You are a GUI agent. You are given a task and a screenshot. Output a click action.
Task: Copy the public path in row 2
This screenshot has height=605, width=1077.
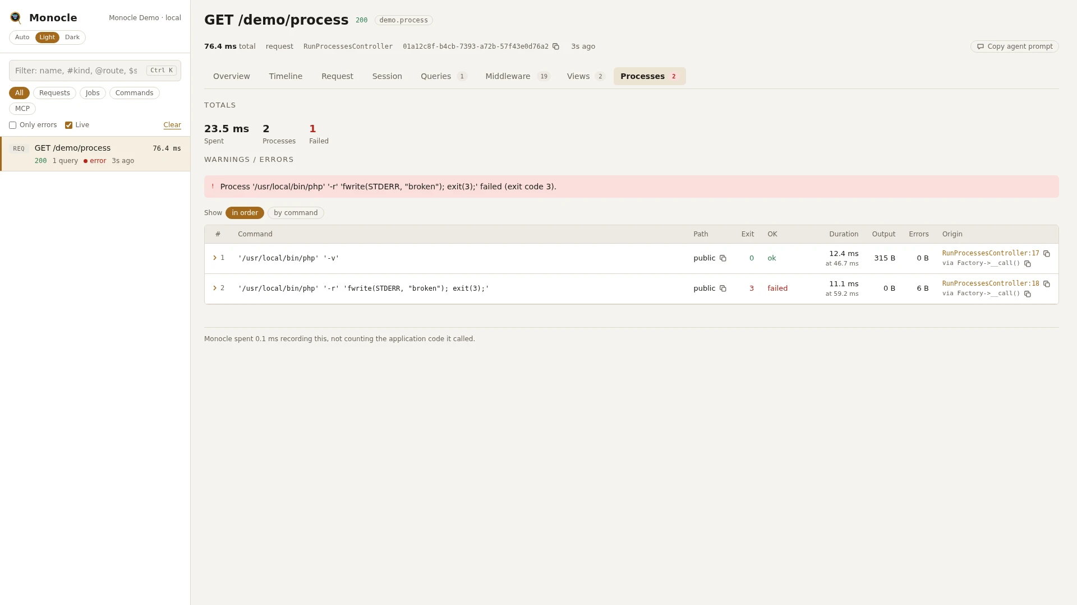[723, 288]
